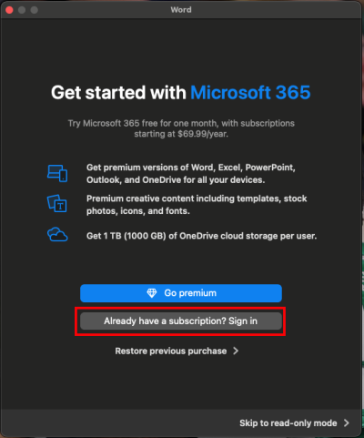Start the free trial with Go premium
Viewport: 364px width, 438px height.
tap(181, 293)
